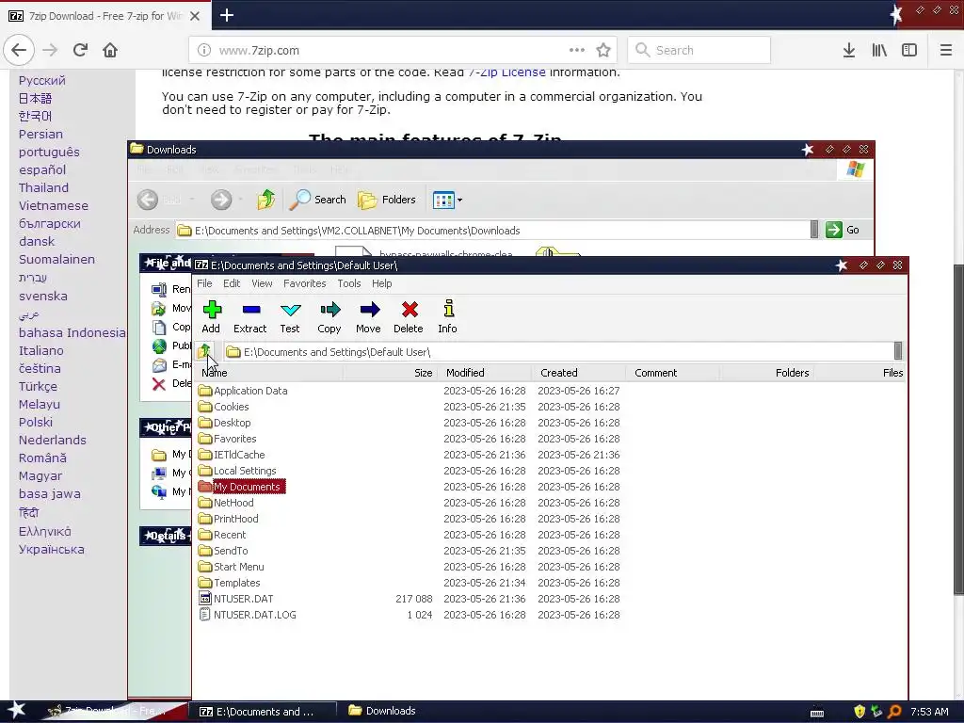The height and width of the screenshot is (723, 964).
Task: Click the Start star button on taskbar
Action: tap(16, 710)
